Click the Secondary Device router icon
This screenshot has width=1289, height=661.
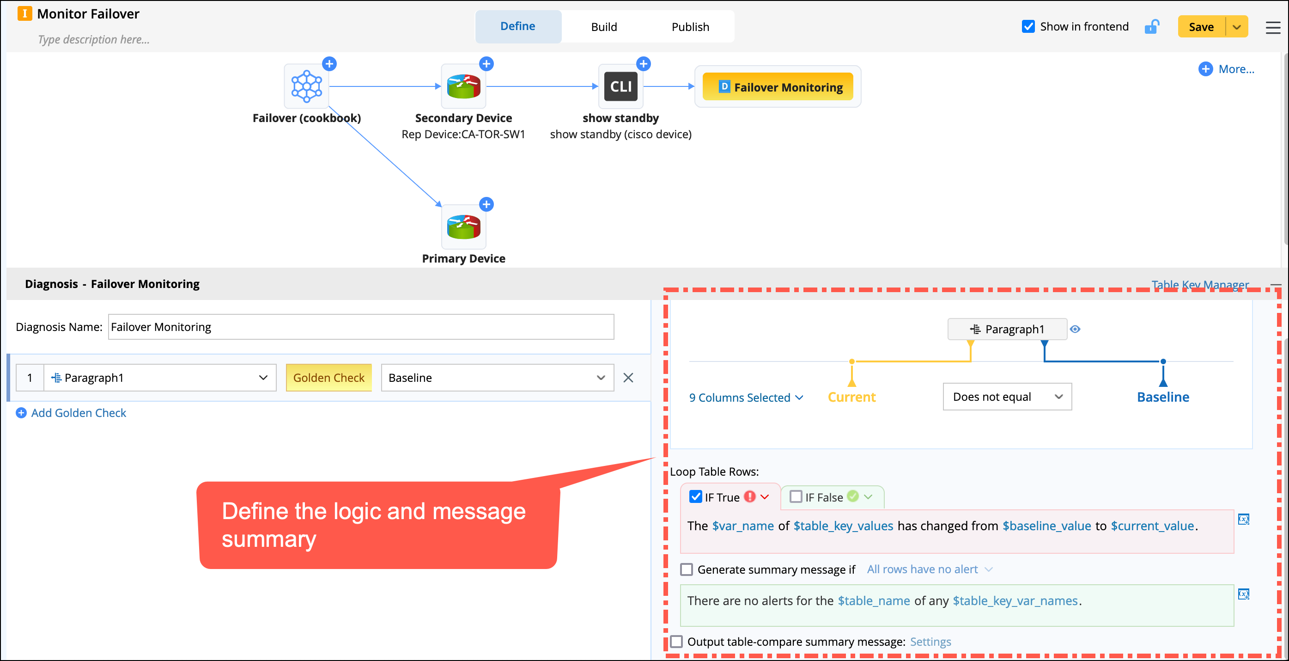[463, 86]
